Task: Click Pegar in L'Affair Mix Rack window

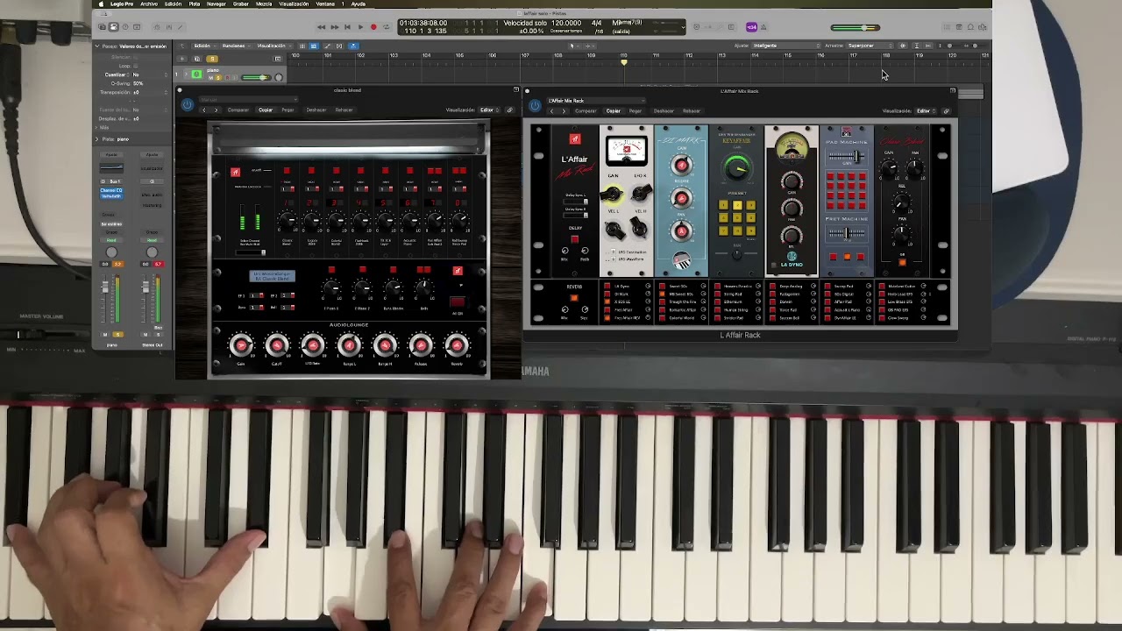Action: click(636, 110)
